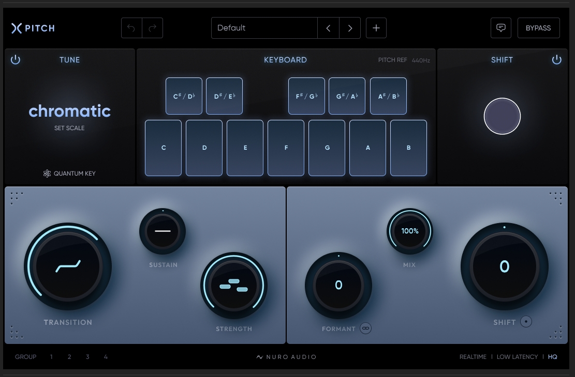Open the feedback chat bubble icon
This screenshot has height=377, width=575.
tap(501, 28)
